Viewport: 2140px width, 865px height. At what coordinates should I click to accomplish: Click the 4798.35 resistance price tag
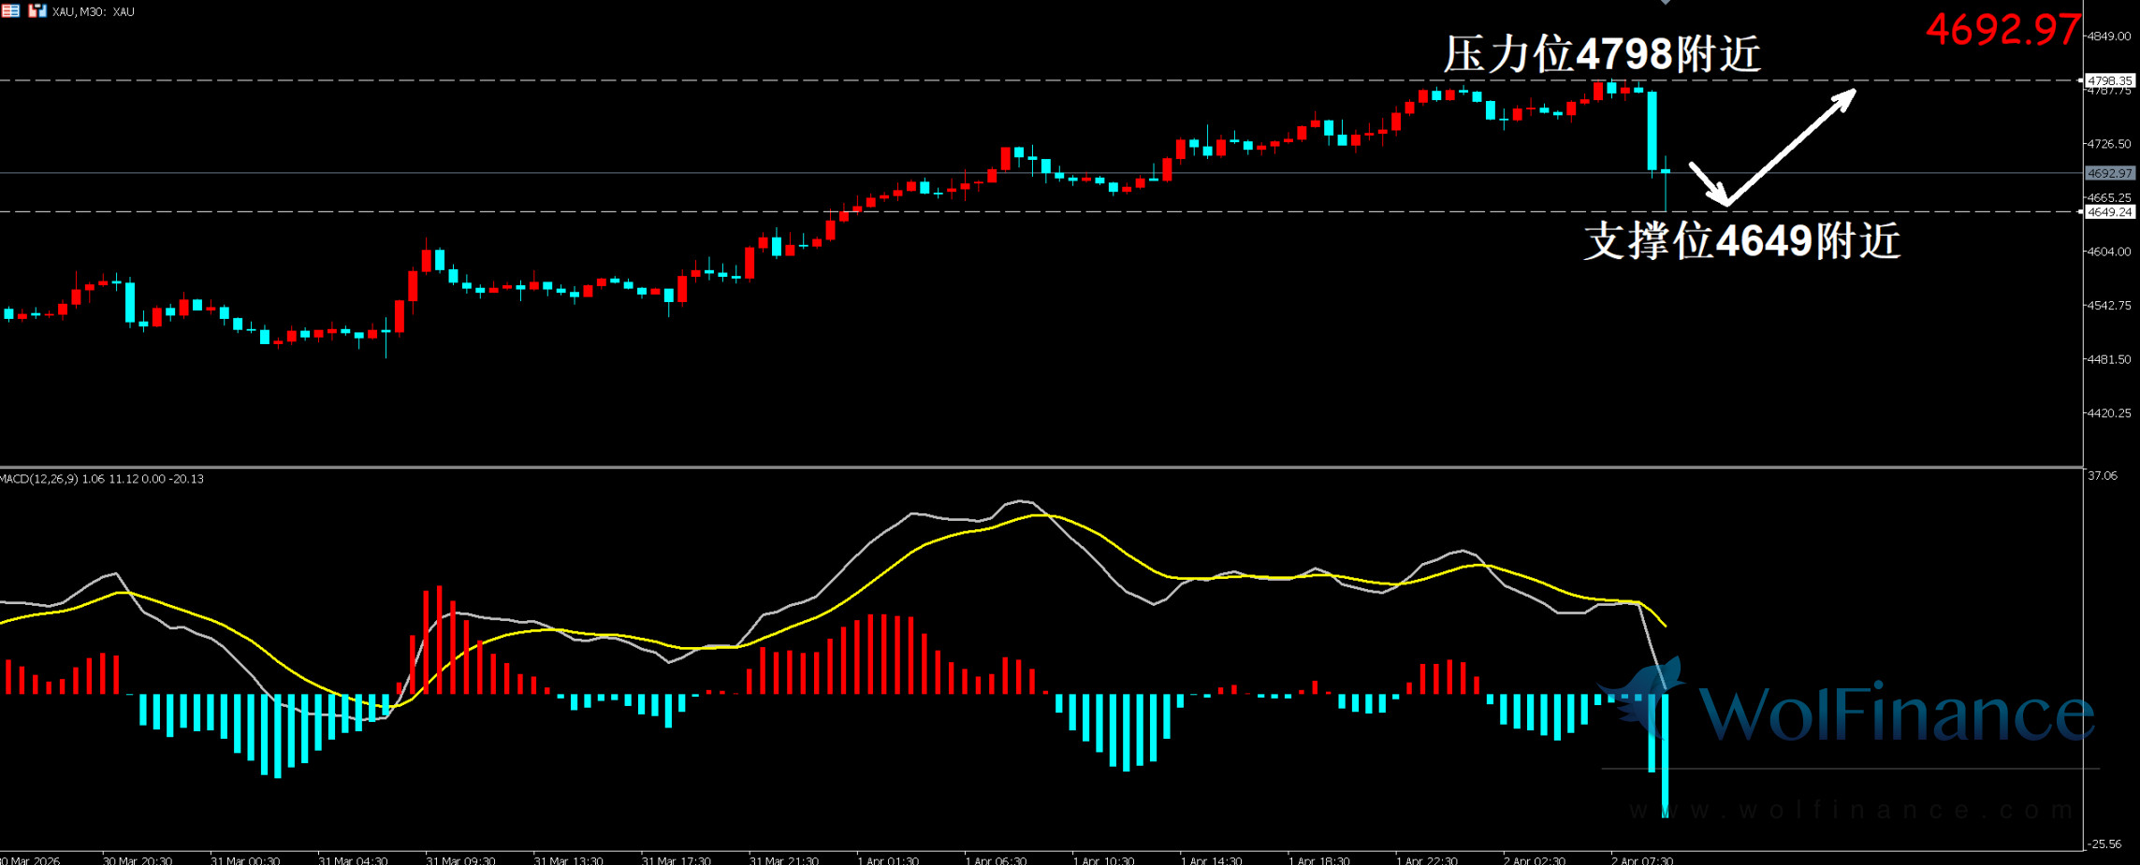(2110, 81)
